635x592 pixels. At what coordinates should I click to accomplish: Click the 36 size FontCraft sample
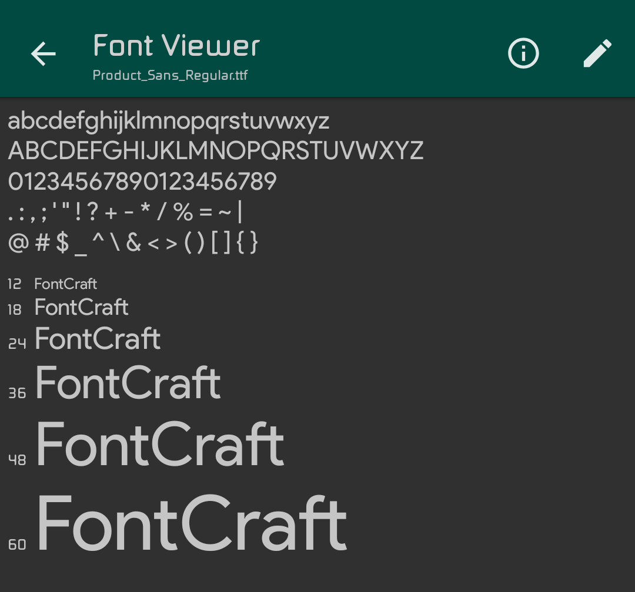[128, 382]
